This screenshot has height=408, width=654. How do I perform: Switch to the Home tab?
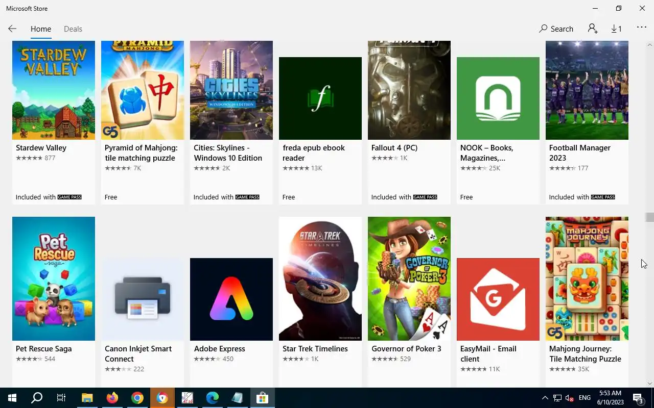coord(41,29)
